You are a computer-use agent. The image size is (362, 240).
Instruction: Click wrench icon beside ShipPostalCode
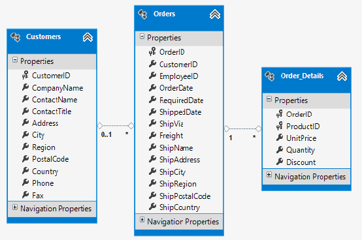point(152,195)
